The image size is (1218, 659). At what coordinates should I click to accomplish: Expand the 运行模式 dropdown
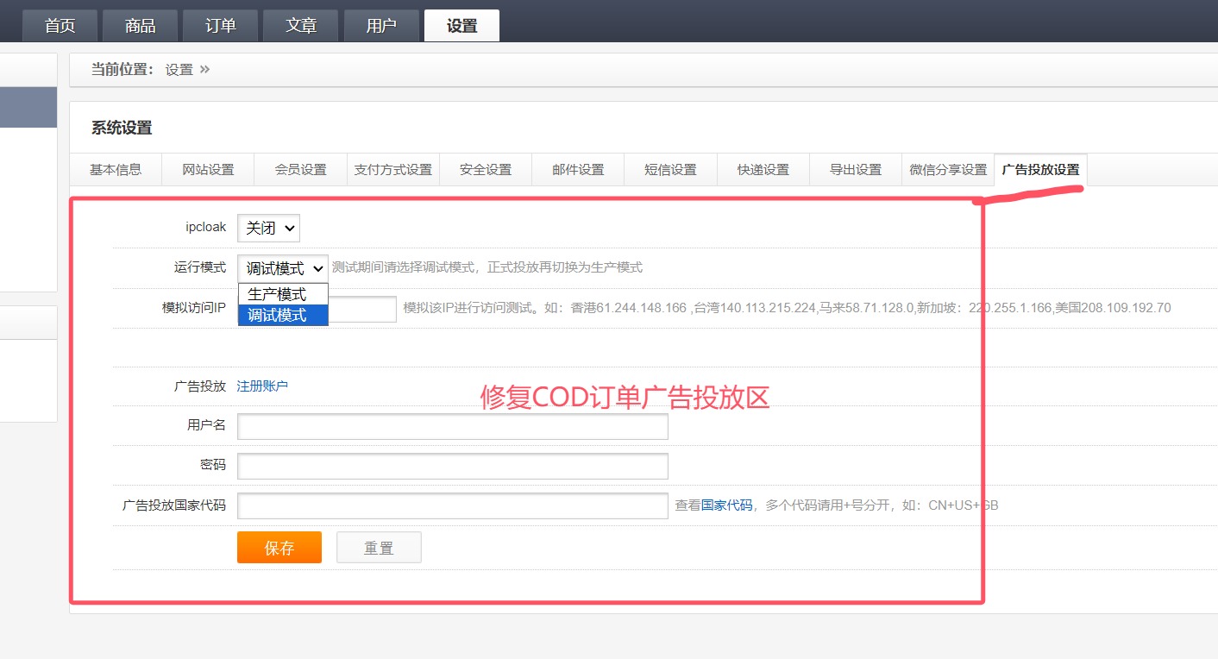283,268
